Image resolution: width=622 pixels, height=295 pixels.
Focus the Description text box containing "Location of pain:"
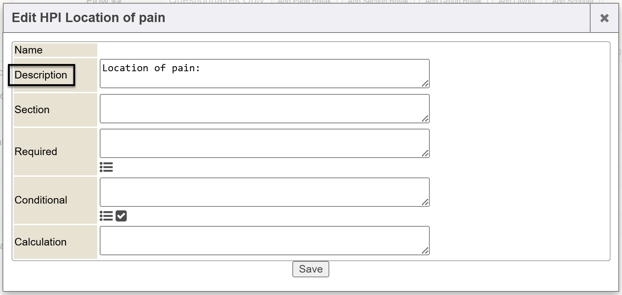pos(264,74)
